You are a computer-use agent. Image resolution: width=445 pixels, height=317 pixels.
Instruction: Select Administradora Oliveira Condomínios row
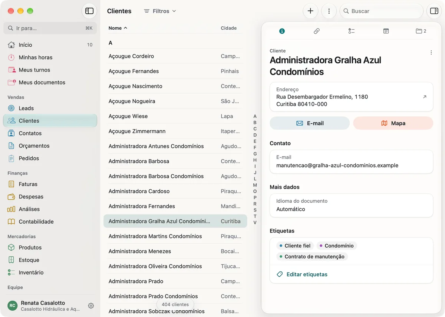click(175, 266)
